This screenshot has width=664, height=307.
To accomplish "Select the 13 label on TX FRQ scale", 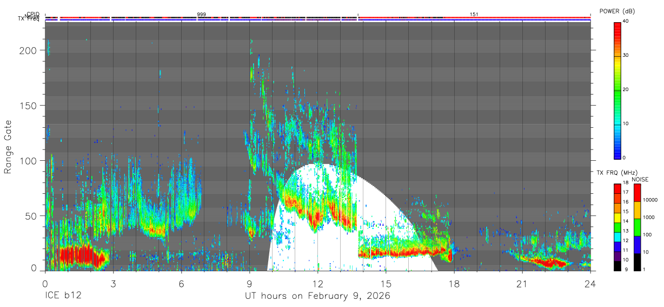I will [x=626, y=231].
